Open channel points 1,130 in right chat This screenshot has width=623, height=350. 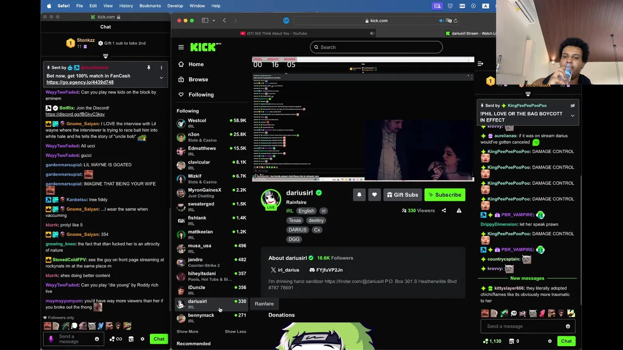pos(492,341)
